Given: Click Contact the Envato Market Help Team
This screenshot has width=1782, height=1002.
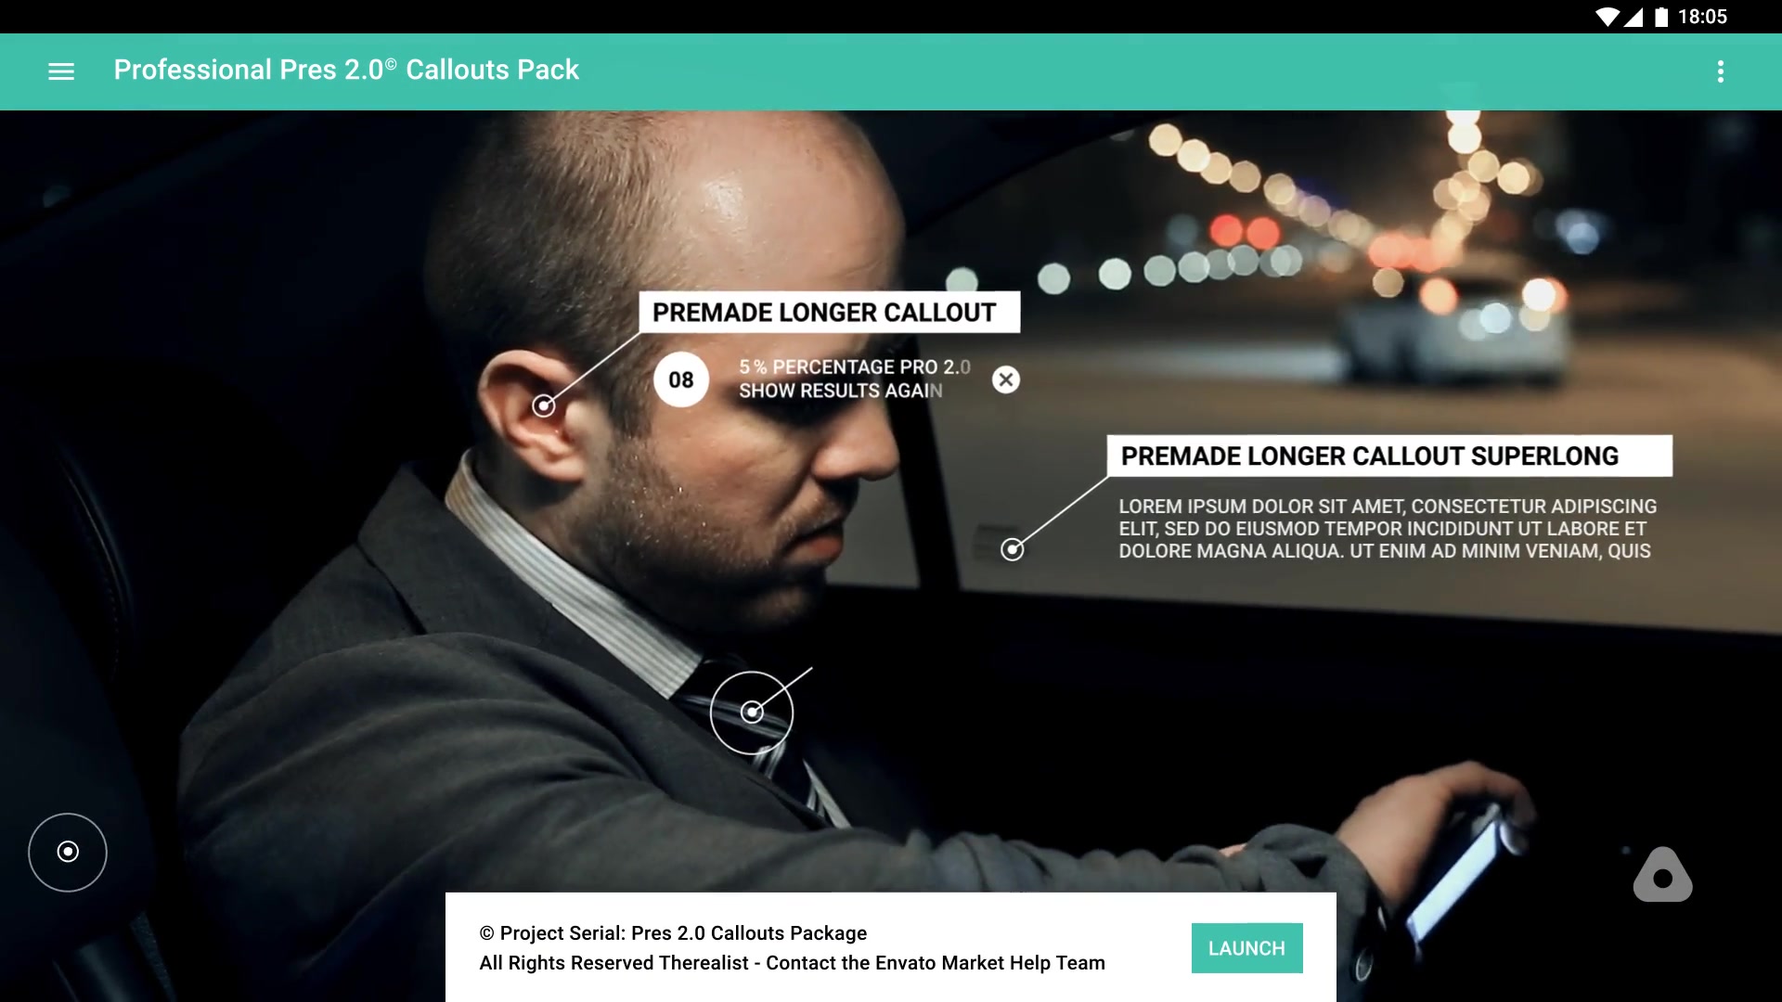Looking at the screenshot, I should pos(936,963).
